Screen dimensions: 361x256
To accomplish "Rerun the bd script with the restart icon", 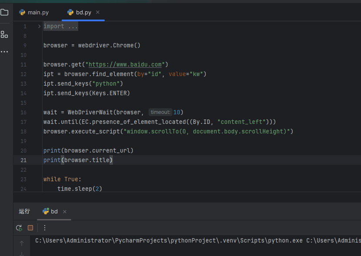I will [x=19, y=227].
